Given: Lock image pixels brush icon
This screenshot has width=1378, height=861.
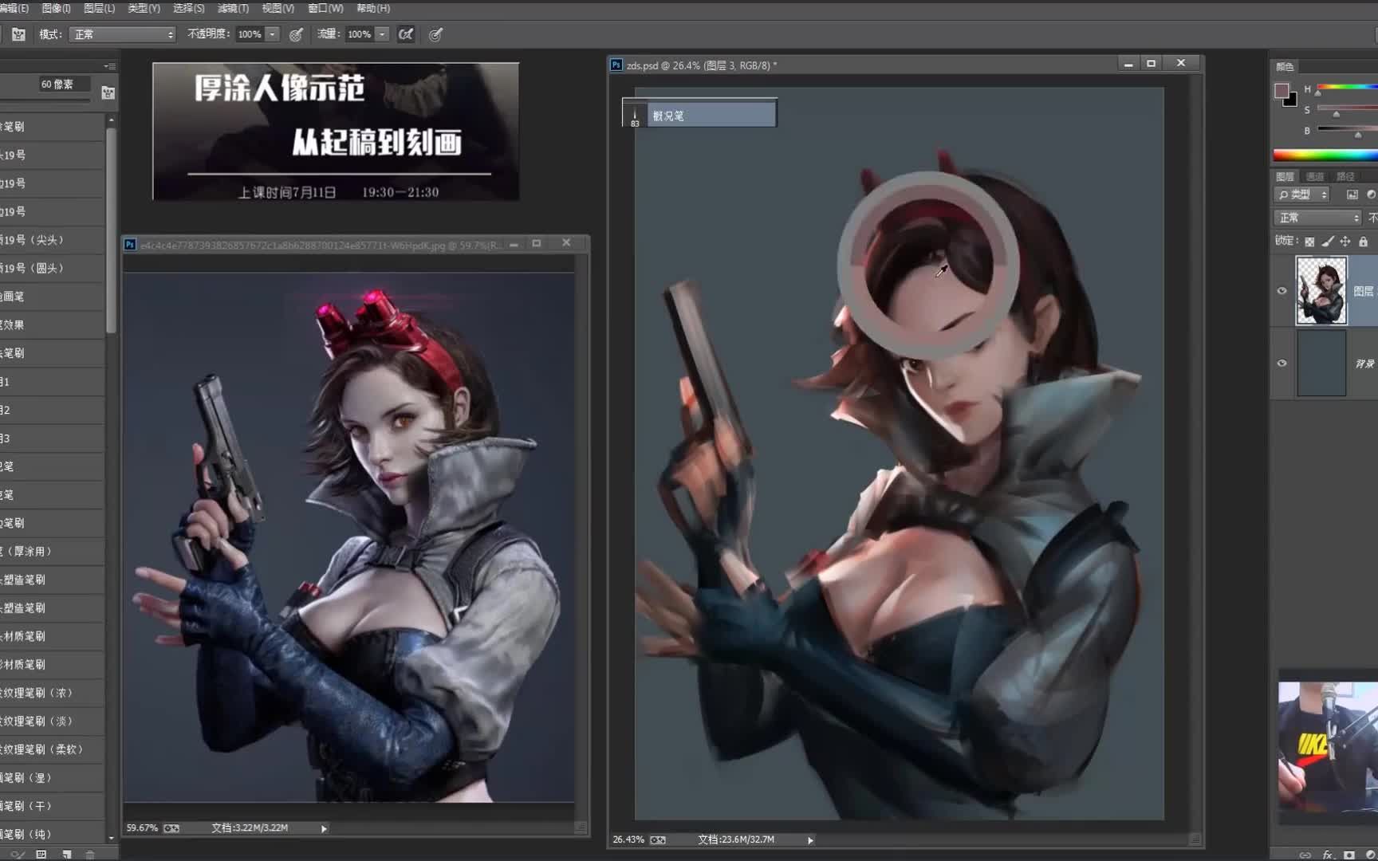Looking at the screenshot, I should point(1328,242).
